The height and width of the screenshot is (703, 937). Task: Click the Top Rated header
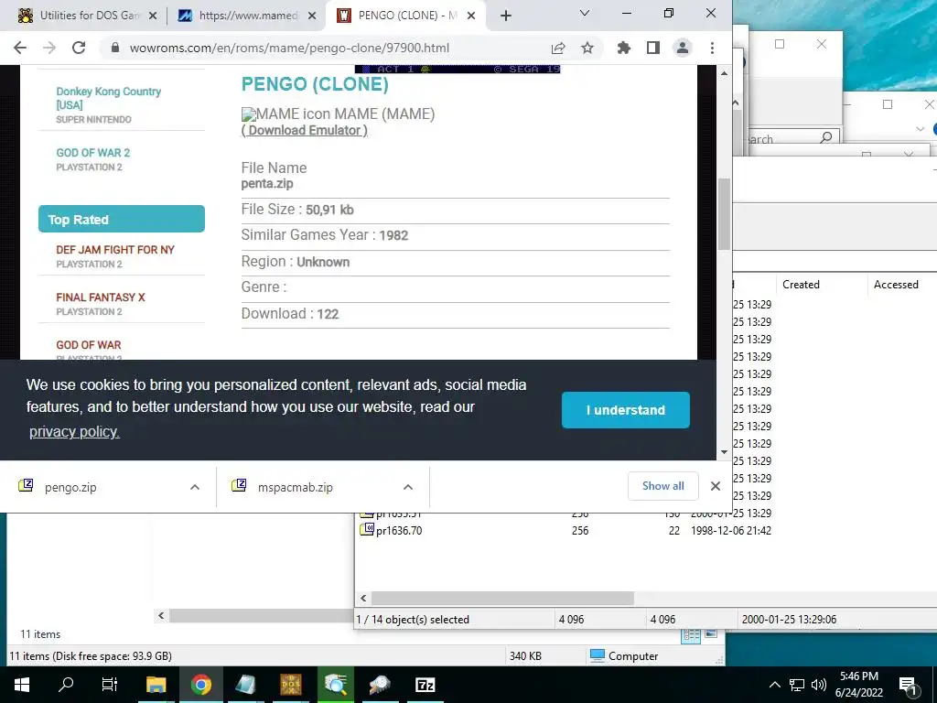click(x=122, y=220)
